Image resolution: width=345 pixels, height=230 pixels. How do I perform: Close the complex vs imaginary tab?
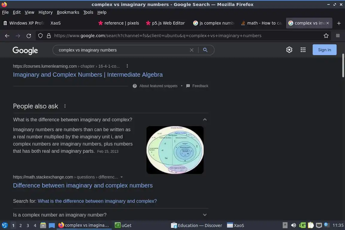327,23
